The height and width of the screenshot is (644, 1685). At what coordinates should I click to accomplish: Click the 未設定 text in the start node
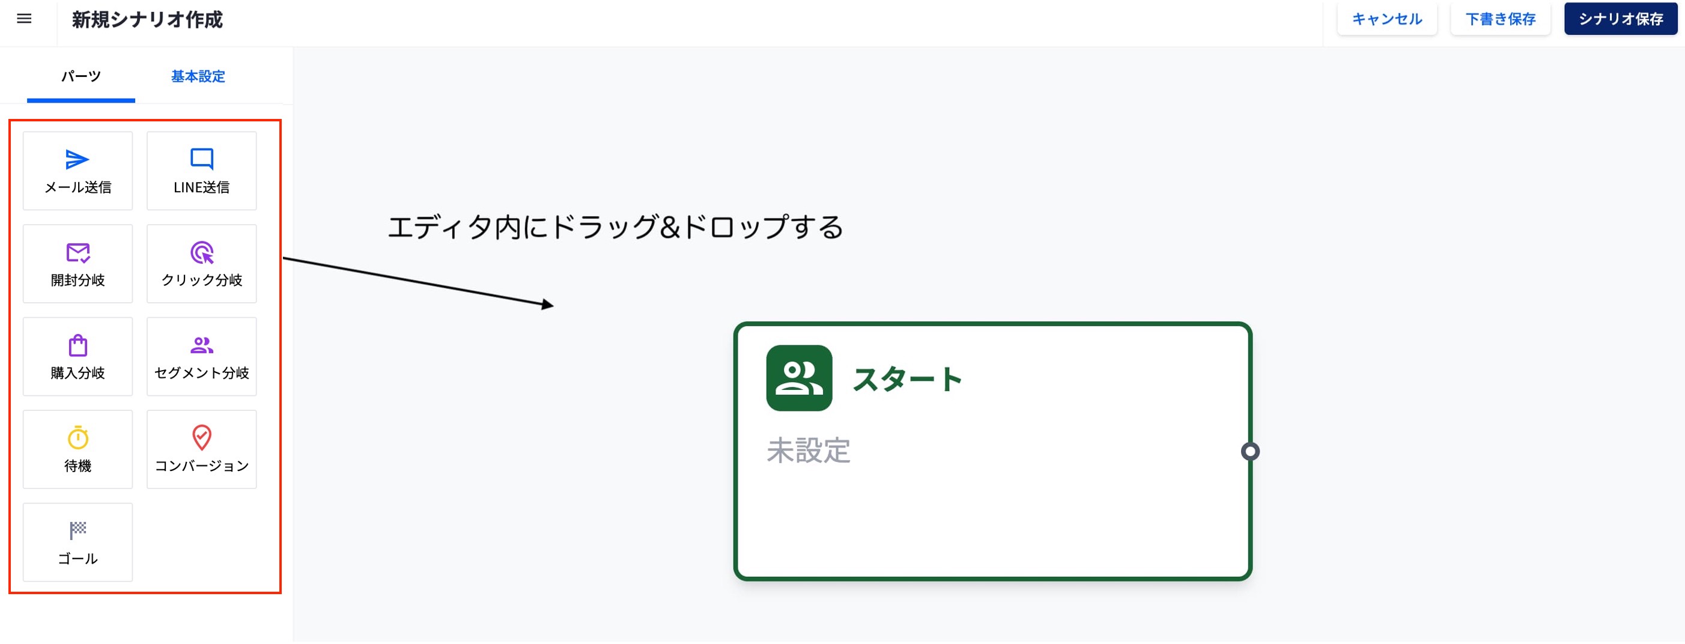tap(808, 452)
